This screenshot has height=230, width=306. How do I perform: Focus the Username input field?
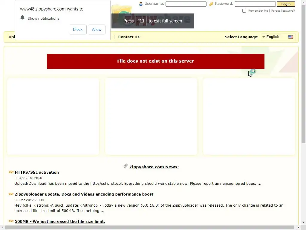186,4
